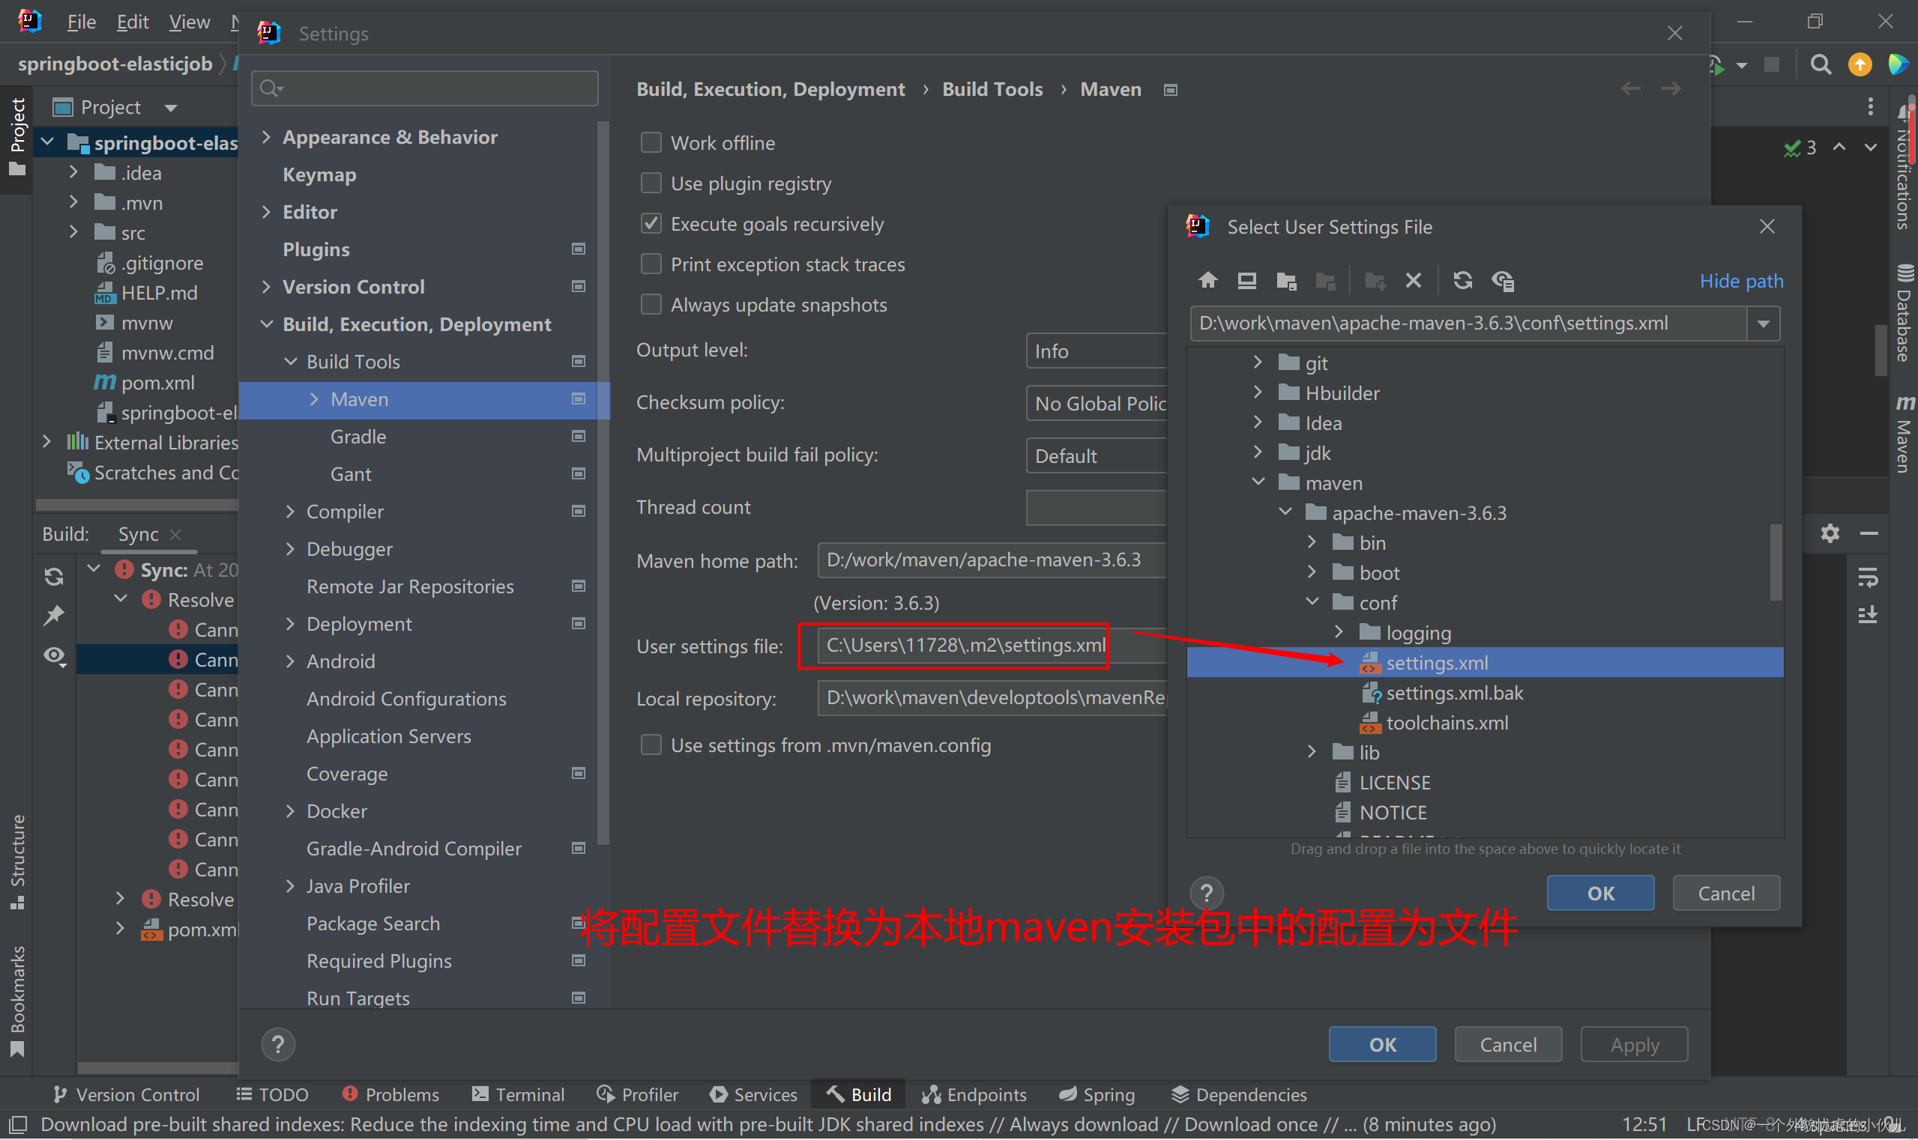Collapse Build Tools settings node
This screenshot has width=1918, height=1140.
tap(291, 361)
